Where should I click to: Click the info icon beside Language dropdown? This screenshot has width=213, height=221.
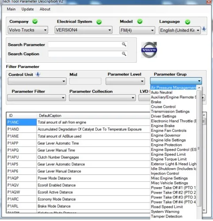[204, 29]
